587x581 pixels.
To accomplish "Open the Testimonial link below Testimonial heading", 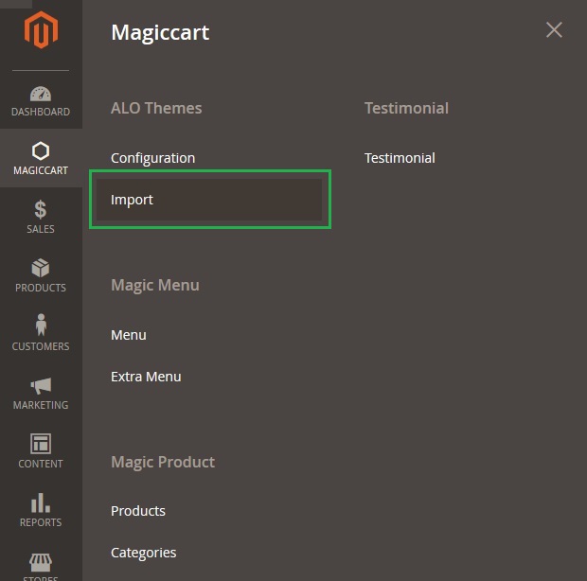I will [400, 158].
